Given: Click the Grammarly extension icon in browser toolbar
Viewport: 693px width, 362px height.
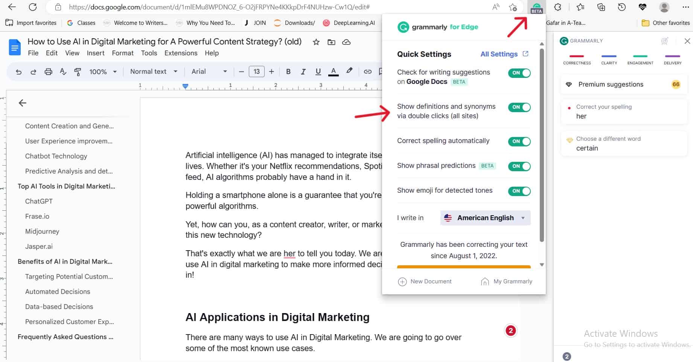Looking at the screenshot, I should (x=536, y=7).
